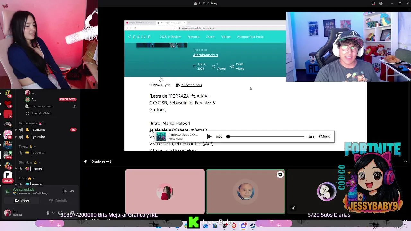Open the heart server with 12 notifications
Image resolution: width=411 pixels, height=231 pixels.
click(x=8, y=104)
